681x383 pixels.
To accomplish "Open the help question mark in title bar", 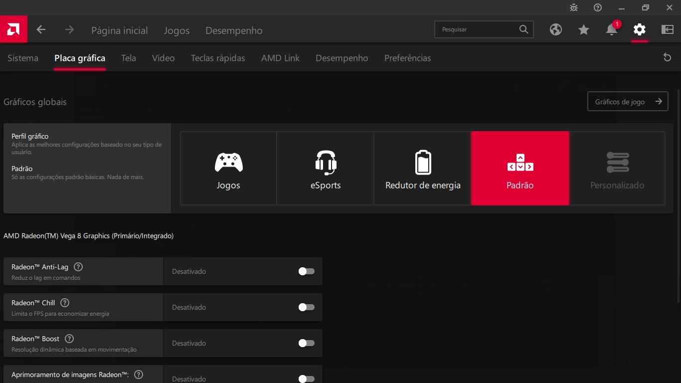I will point(598,7).
